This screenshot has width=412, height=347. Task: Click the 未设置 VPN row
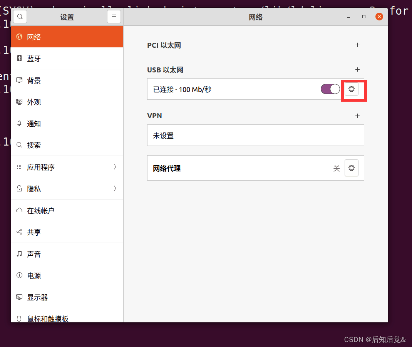256,135
